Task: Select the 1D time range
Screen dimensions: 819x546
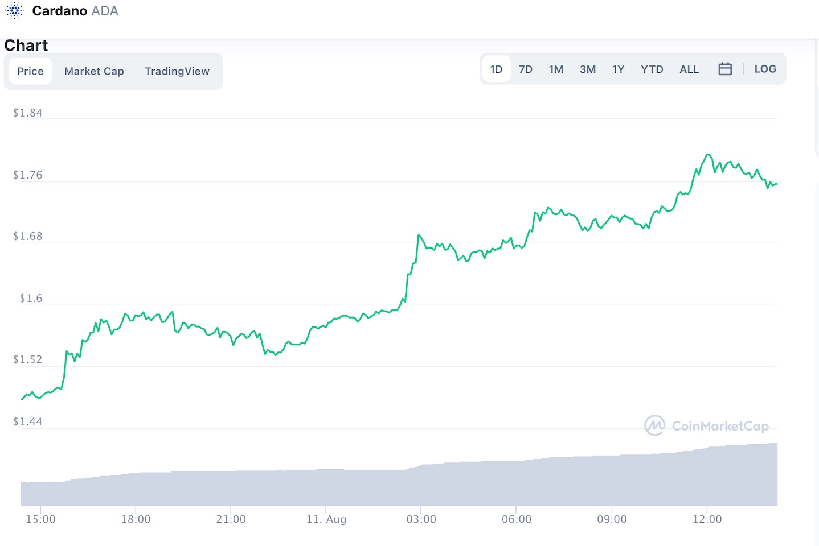Action: (496, 69)
